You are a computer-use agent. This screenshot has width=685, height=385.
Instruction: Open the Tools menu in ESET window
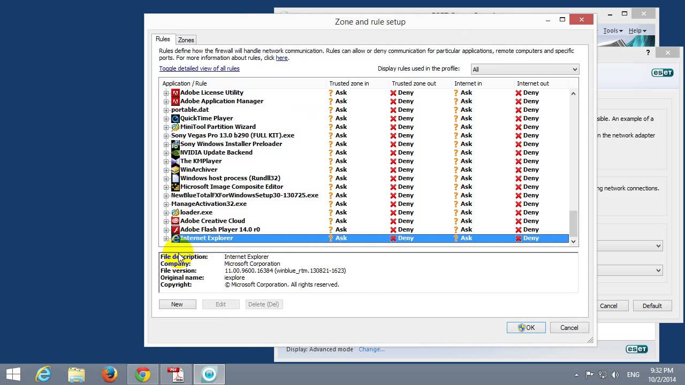click(x=613, y=30)
